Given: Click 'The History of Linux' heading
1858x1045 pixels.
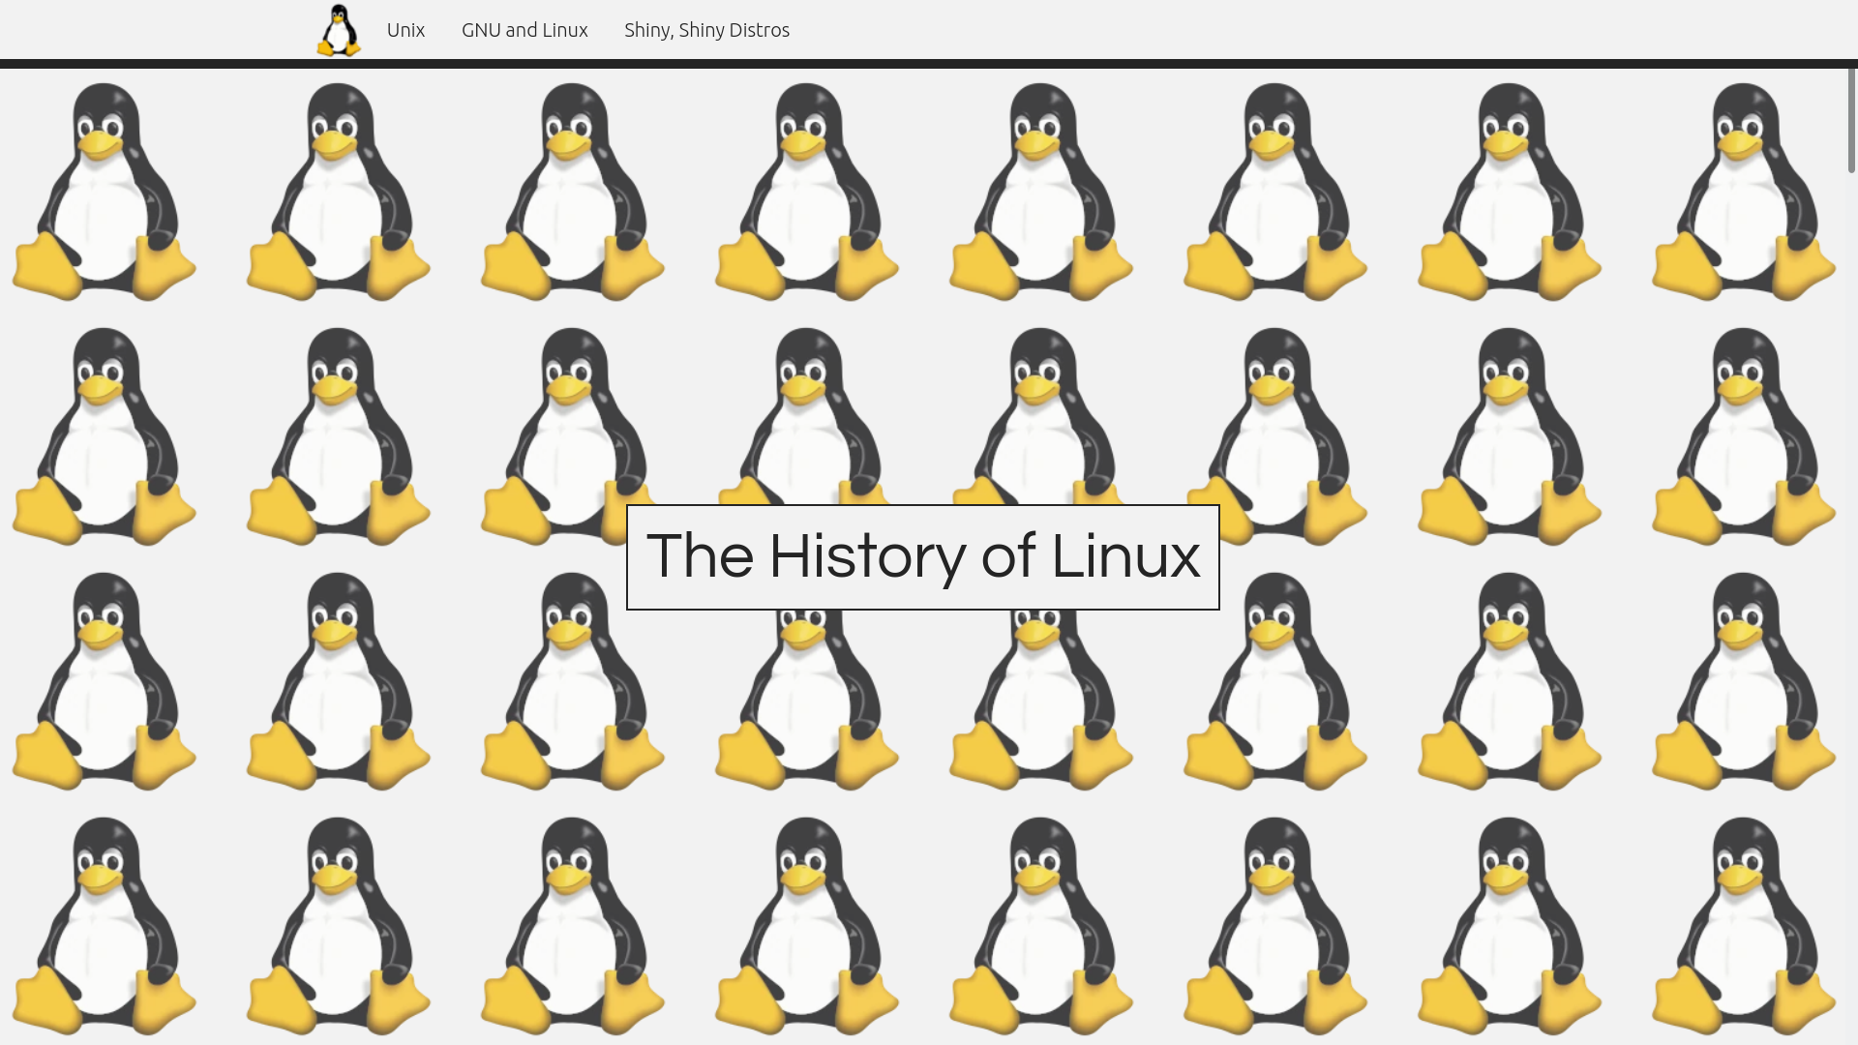Looking at the screenshot, I should tap(922, 557).
